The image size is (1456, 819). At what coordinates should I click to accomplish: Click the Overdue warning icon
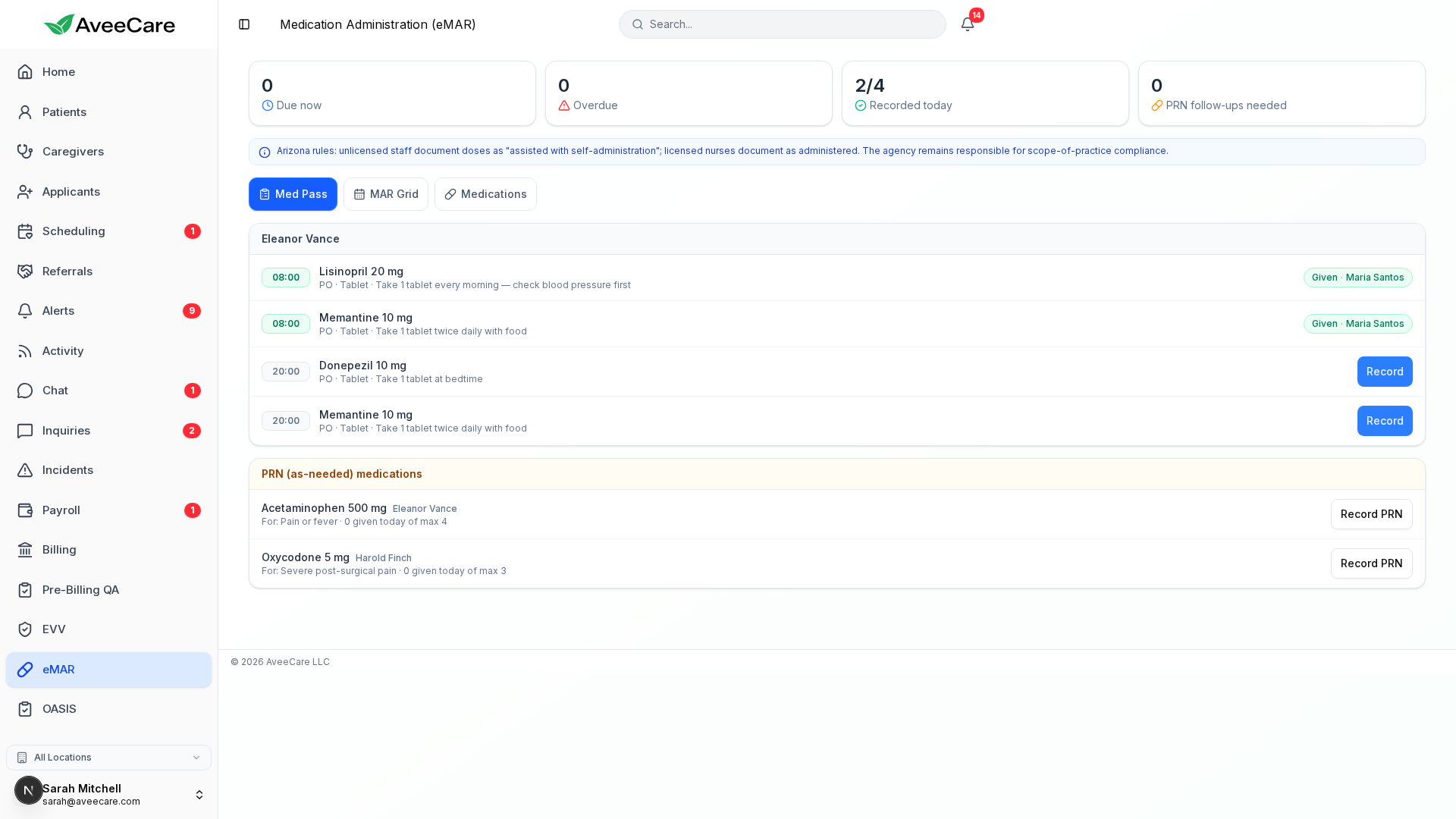(564, 105)
